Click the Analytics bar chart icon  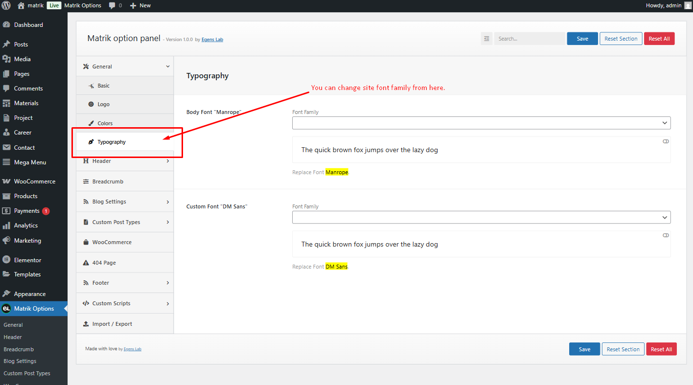[x=6, y=226]
